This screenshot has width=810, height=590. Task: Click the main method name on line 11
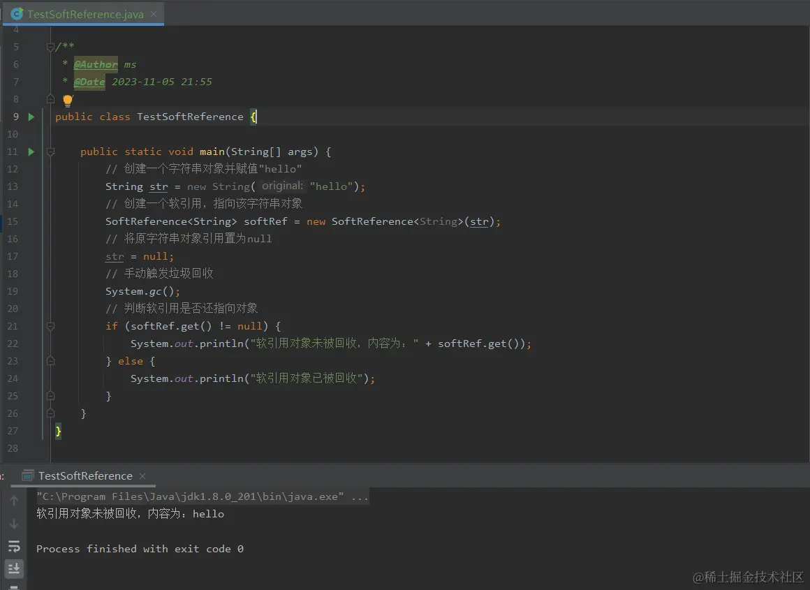point(212,152)
